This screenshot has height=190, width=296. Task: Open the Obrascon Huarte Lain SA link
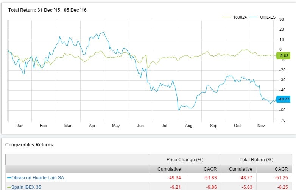coord(33,177)
